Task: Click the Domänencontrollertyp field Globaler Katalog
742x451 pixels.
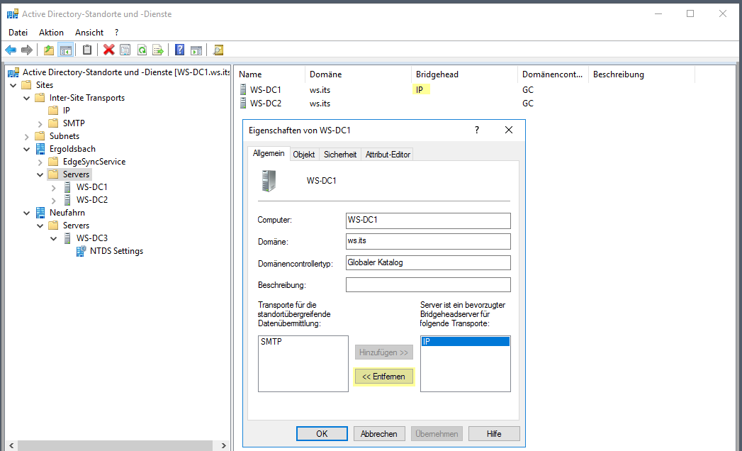Action: pos(428,262)
